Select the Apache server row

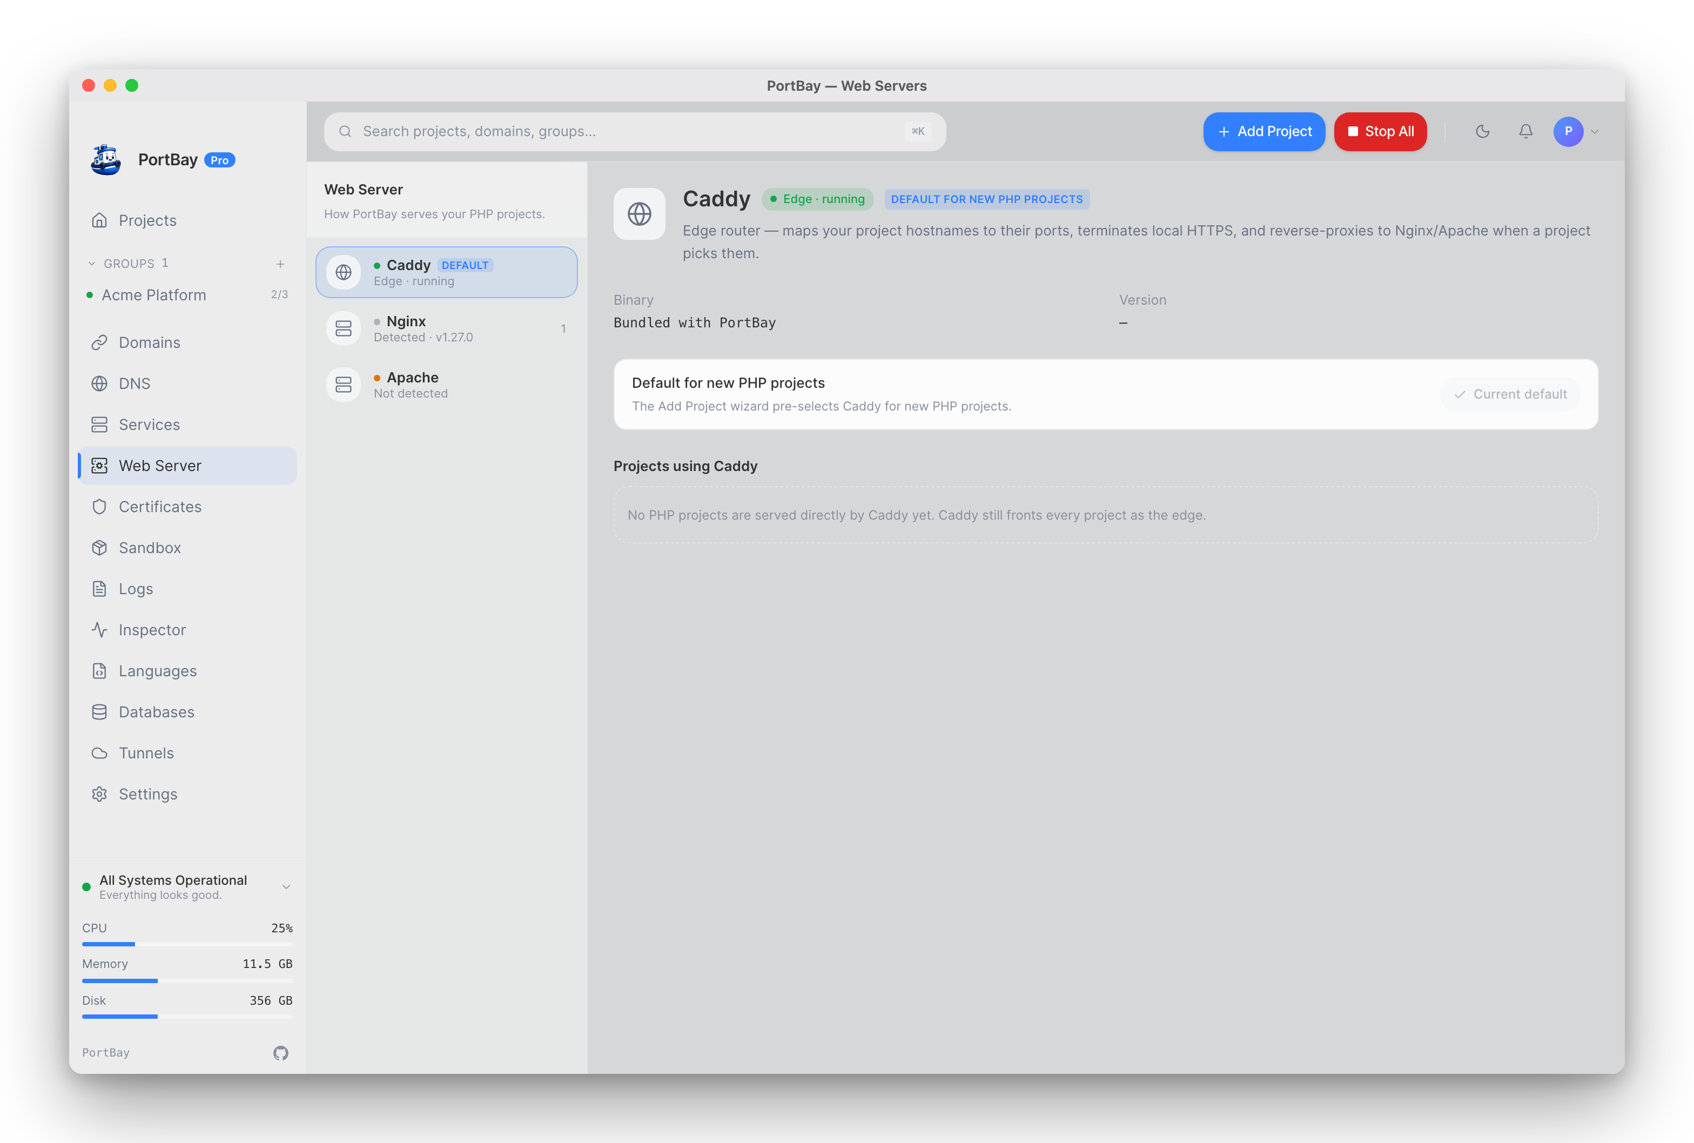click(447, 384)
